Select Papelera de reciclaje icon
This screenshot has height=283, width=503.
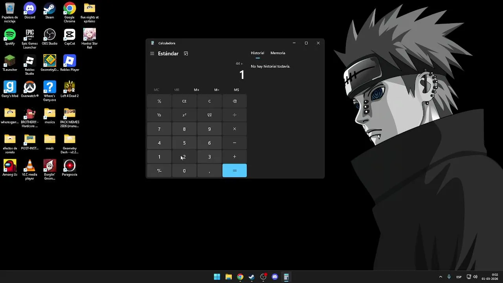point(10,13)
